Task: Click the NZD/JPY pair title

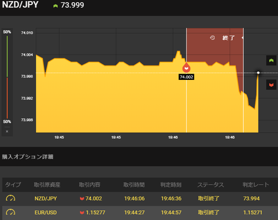Action: 20,5
